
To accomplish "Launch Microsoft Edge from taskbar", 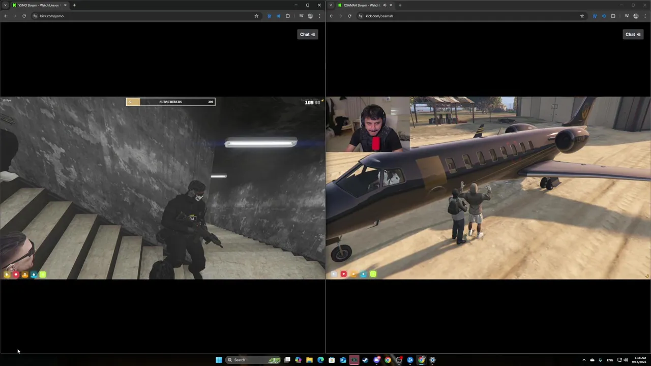I will 320,360.
